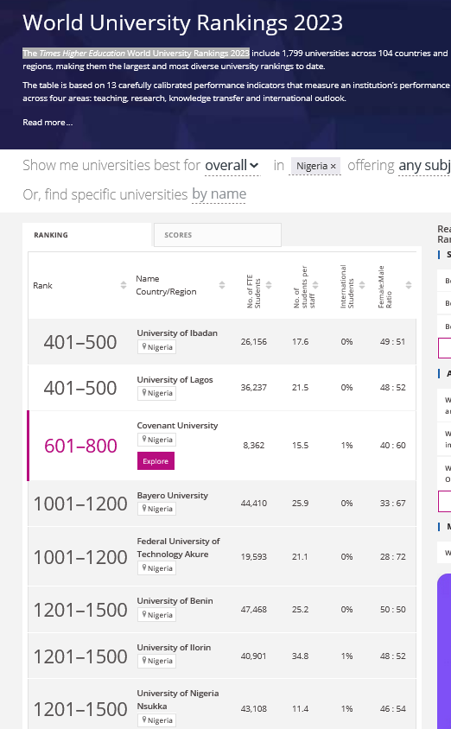Click Nigeria tag under Federal University of Technology Akure
The width and height of the screenshot is (451, 729).
(156, 568)
